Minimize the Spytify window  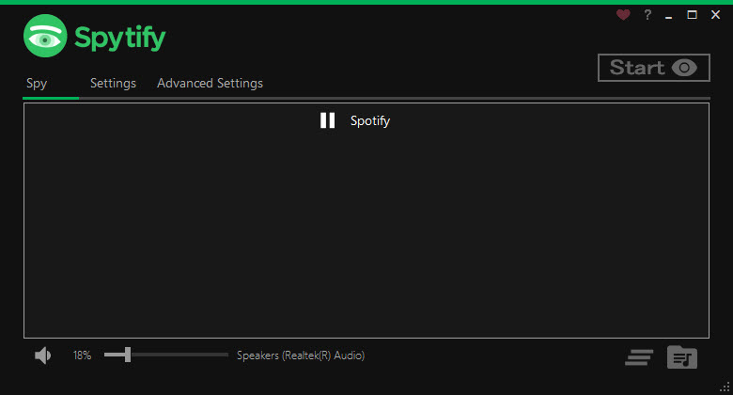(669, 17)
